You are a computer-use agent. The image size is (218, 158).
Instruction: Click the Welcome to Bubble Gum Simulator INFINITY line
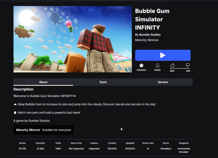click(44, 96)
